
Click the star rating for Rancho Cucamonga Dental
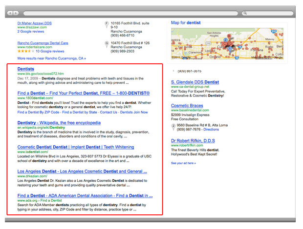tap(24, 51)
